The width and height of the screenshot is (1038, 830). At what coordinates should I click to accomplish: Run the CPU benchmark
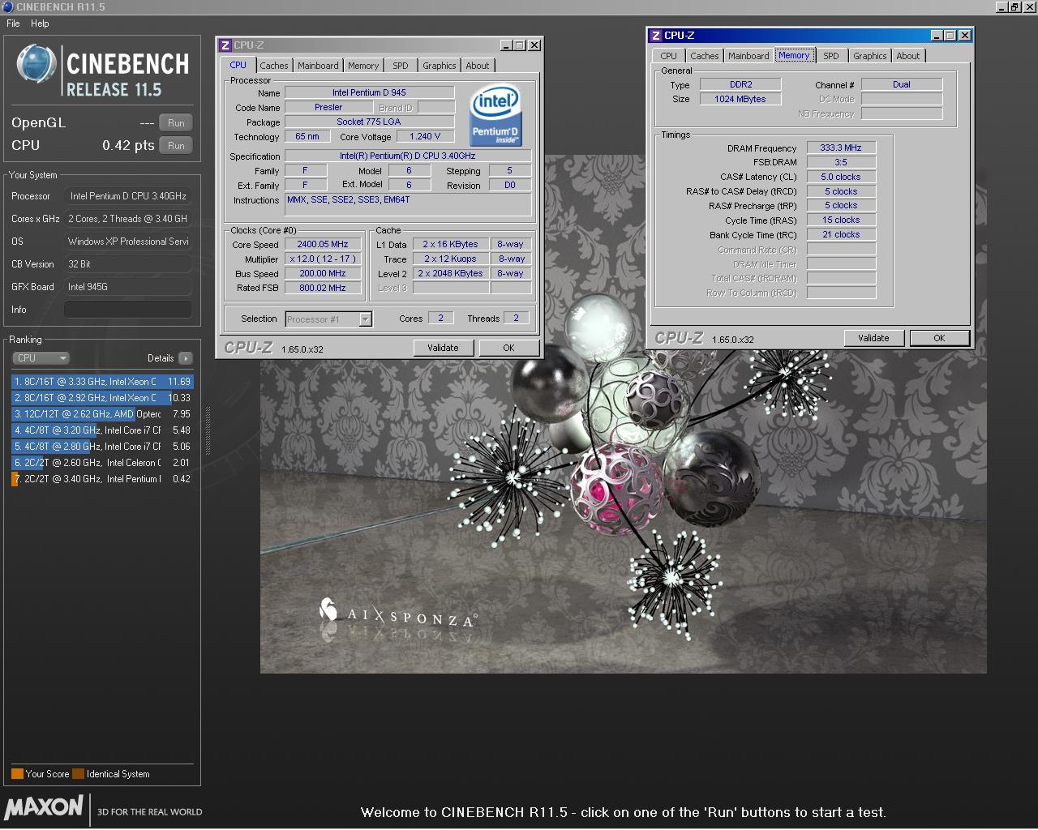pyautogui.click(x=176, y=146)
